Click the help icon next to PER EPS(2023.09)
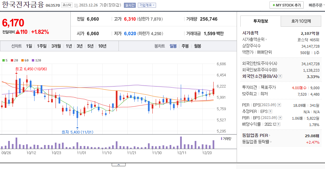The height and width of the screenshot is (169, 325). [279, 105]
